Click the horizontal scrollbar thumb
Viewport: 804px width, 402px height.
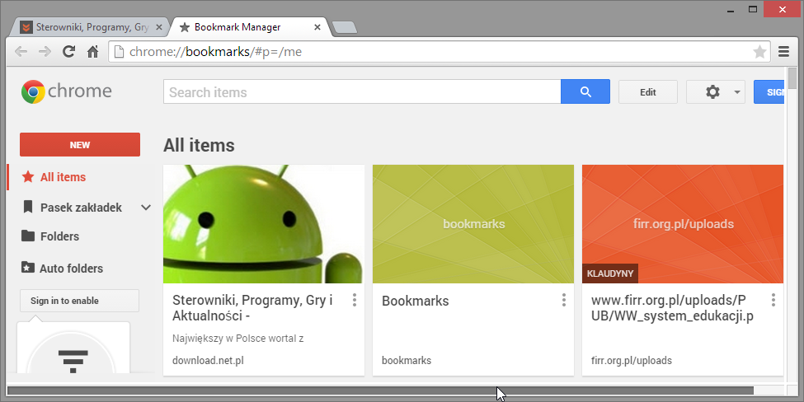tap(380, 390)
